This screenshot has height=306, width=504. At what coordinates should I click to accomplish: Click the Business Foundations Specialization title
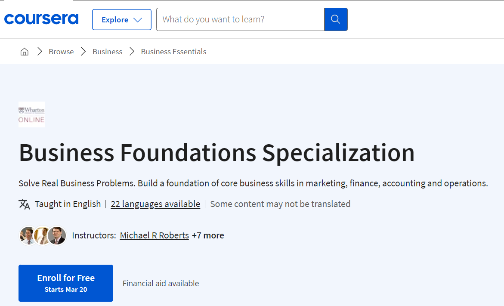(x=217, y=152)
